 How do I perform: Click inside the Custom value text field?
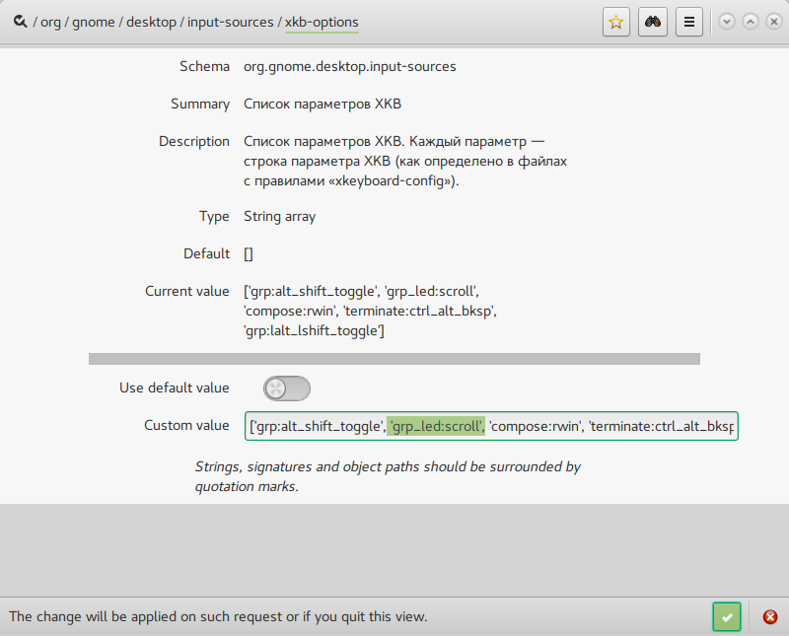[x=491, y=426]
